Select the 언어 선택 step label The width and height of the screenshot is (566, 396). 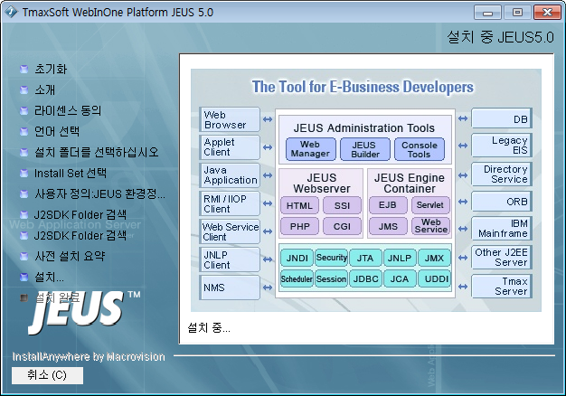57,131
